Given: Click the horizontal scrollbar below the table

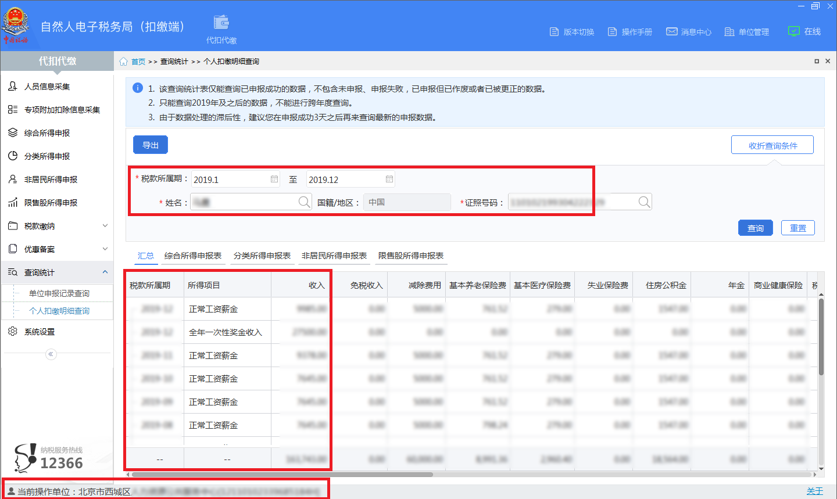Looking at the screenshot, I should pyautogui.click(x=282, y=475).
